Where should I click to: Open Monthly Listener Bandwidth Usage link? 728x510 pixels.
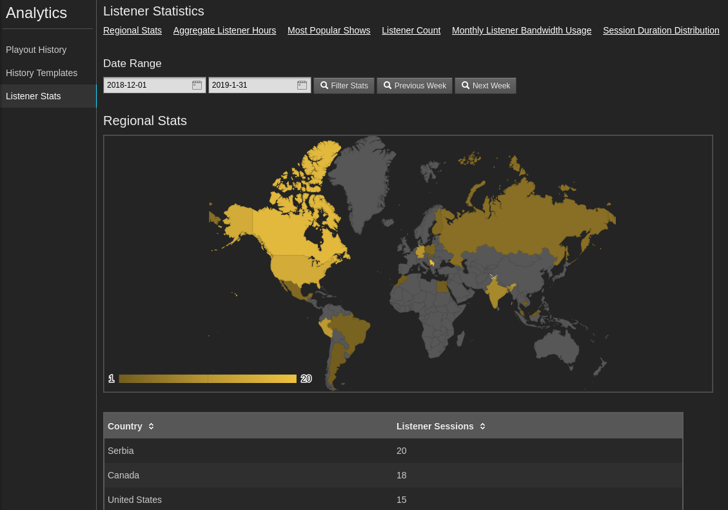click(522, 30)
